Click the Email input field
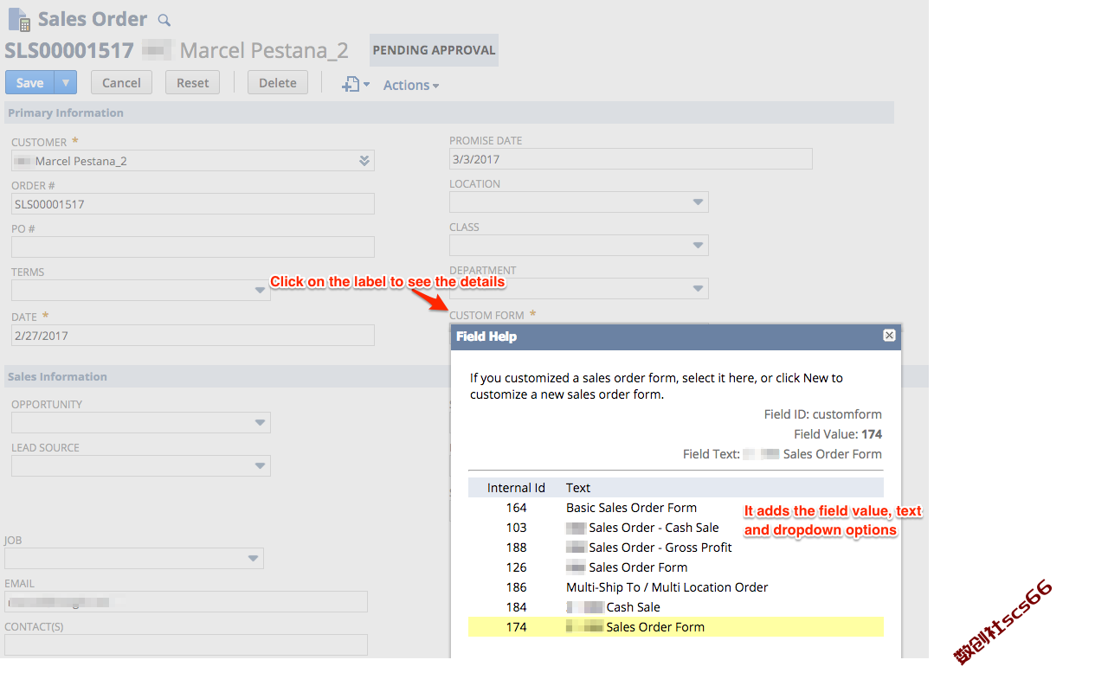 click(x=186, y=601)
